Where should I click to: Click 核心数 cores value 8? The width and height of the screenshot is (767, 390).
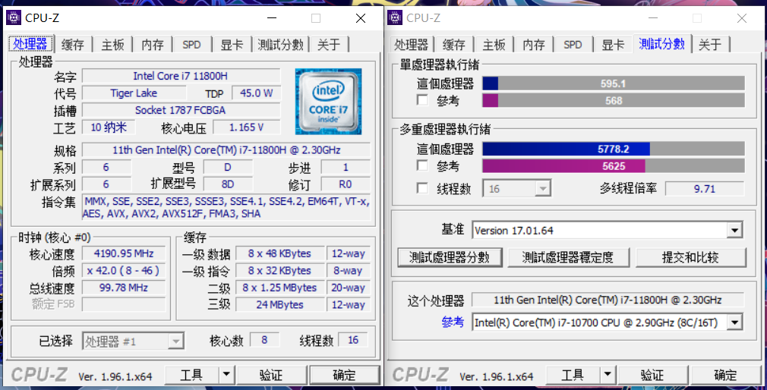[264, 340]
